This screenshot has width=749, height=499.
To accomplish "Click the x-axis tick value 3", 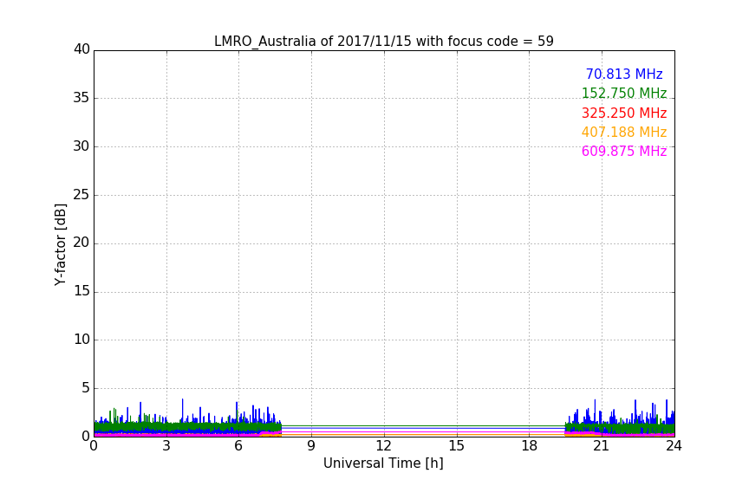I will coord(166,446).
